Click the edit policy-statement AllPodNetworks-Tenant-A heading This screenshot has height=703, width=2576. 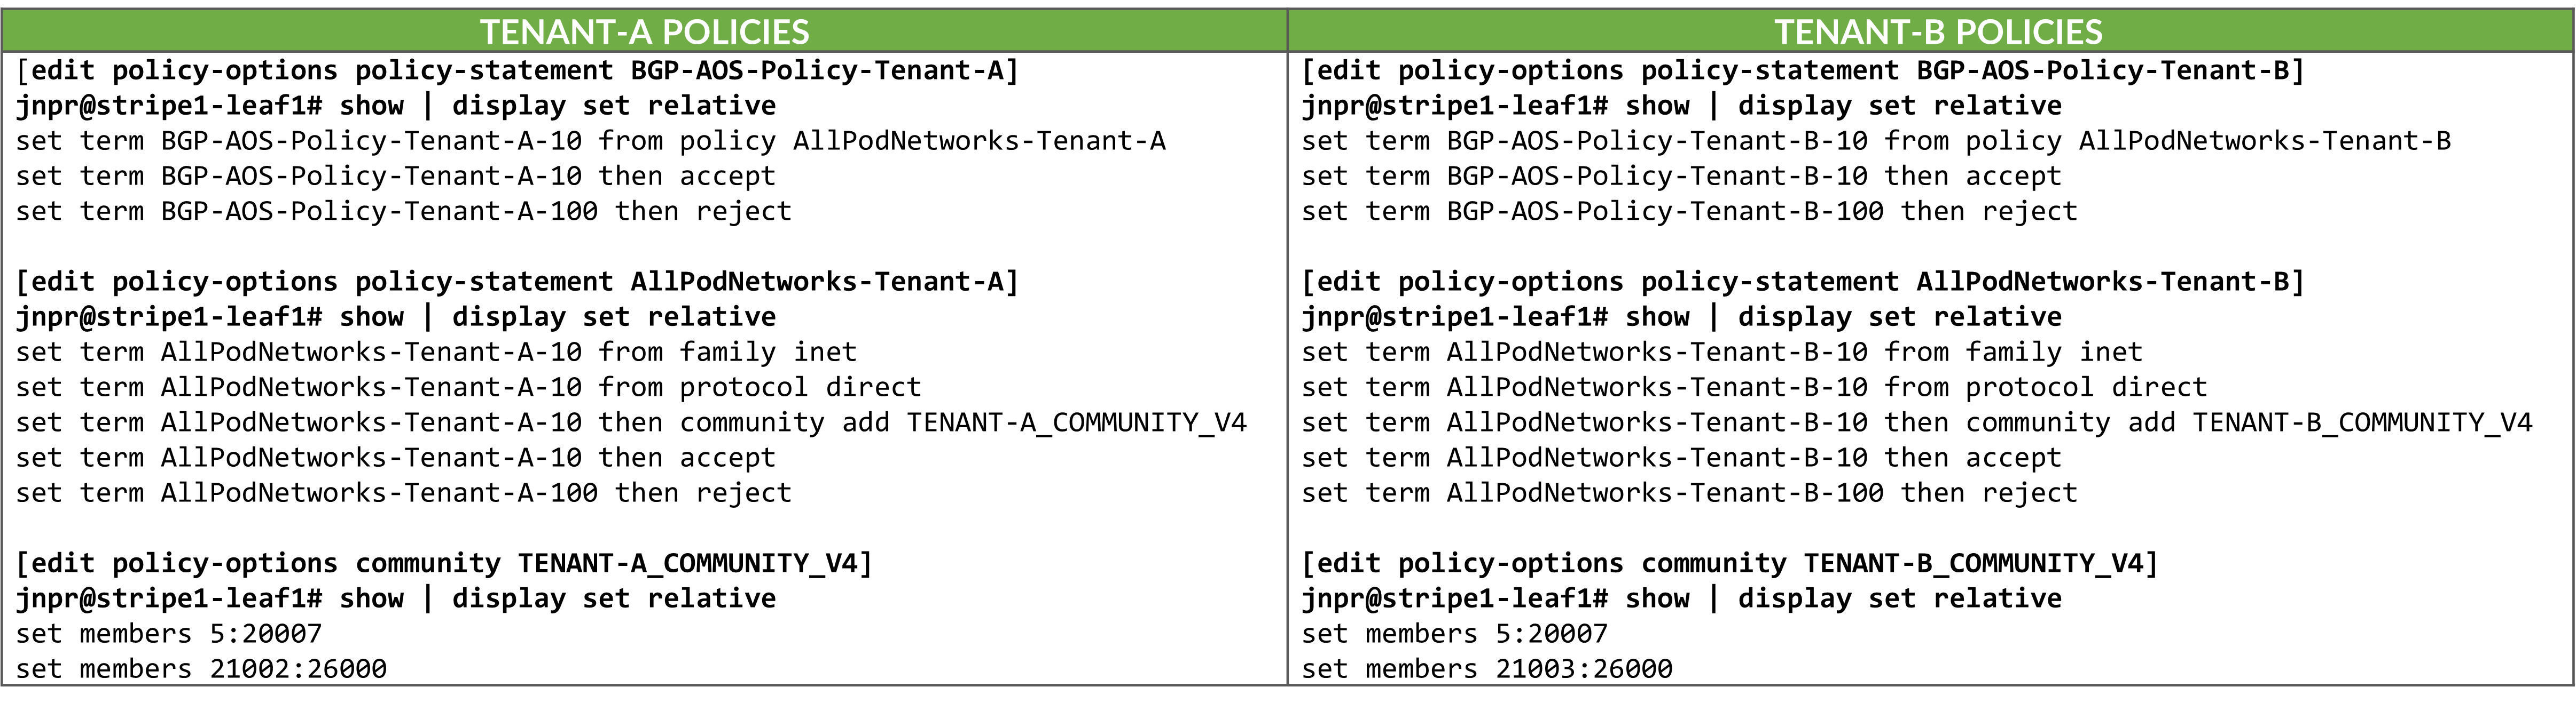click(x=517, y=282)
